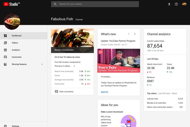
Task: Click the Analytics bar chart icon
Action: (x=5, y=50)
